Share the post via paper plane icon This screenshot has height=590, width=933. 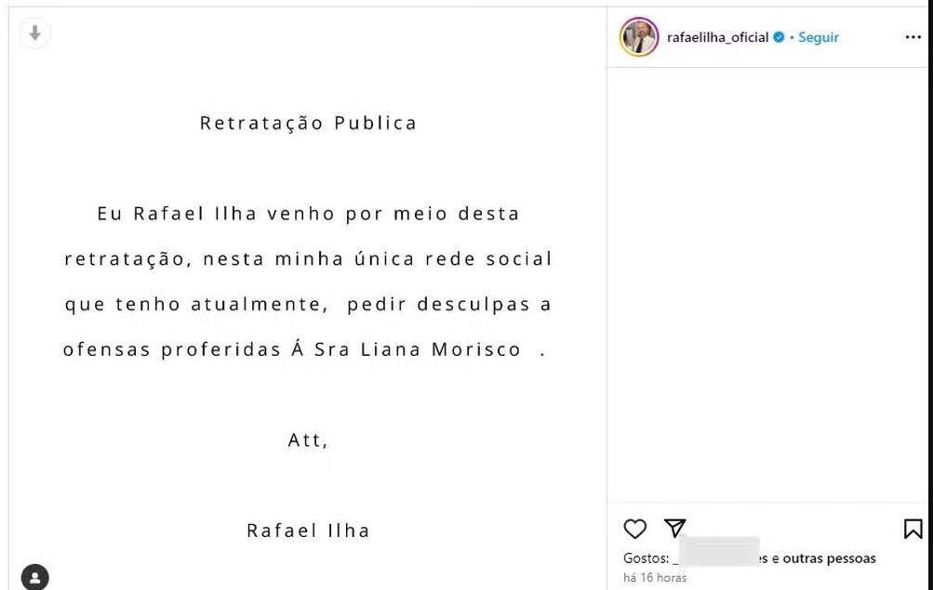point(675,529)
